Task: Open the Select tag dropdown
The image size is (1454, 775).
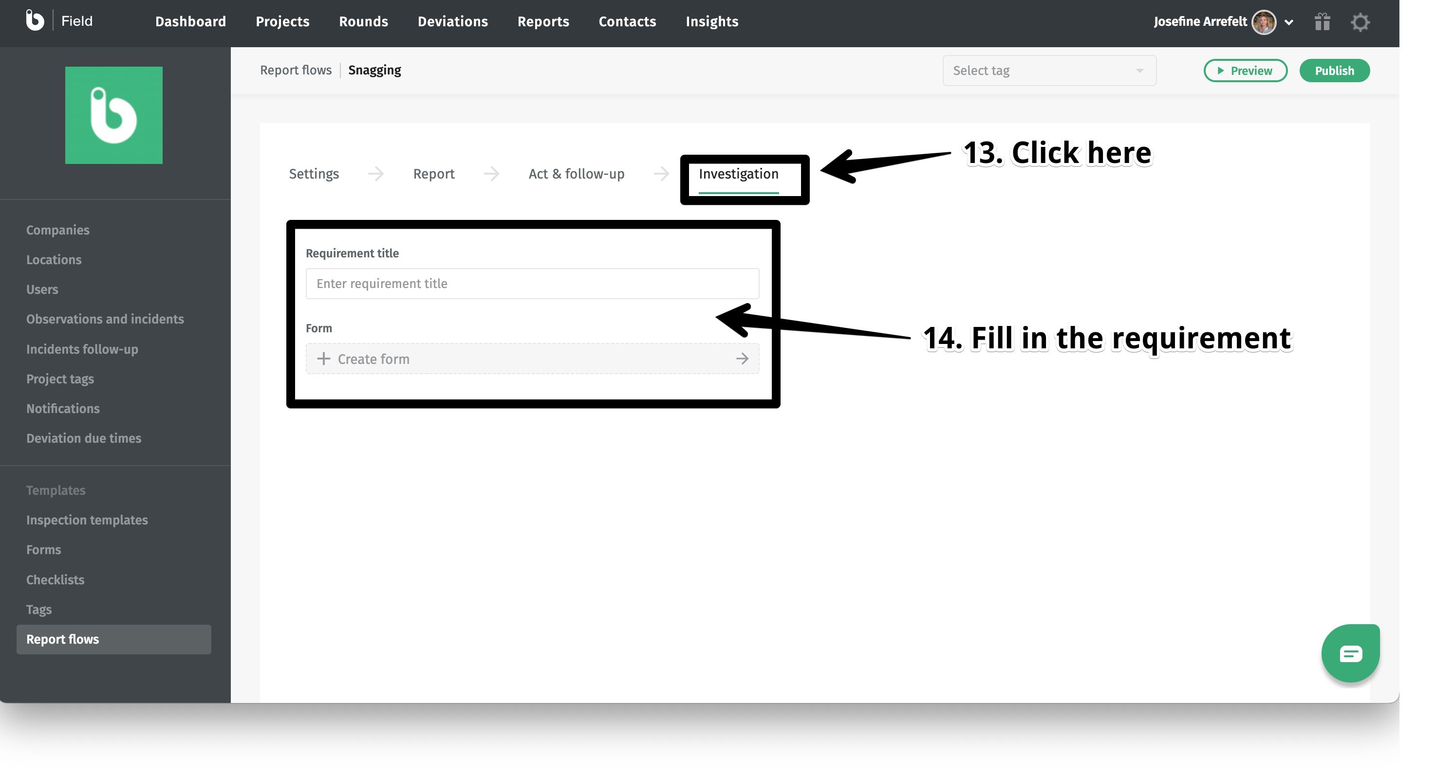Action: pos(1049,71)
